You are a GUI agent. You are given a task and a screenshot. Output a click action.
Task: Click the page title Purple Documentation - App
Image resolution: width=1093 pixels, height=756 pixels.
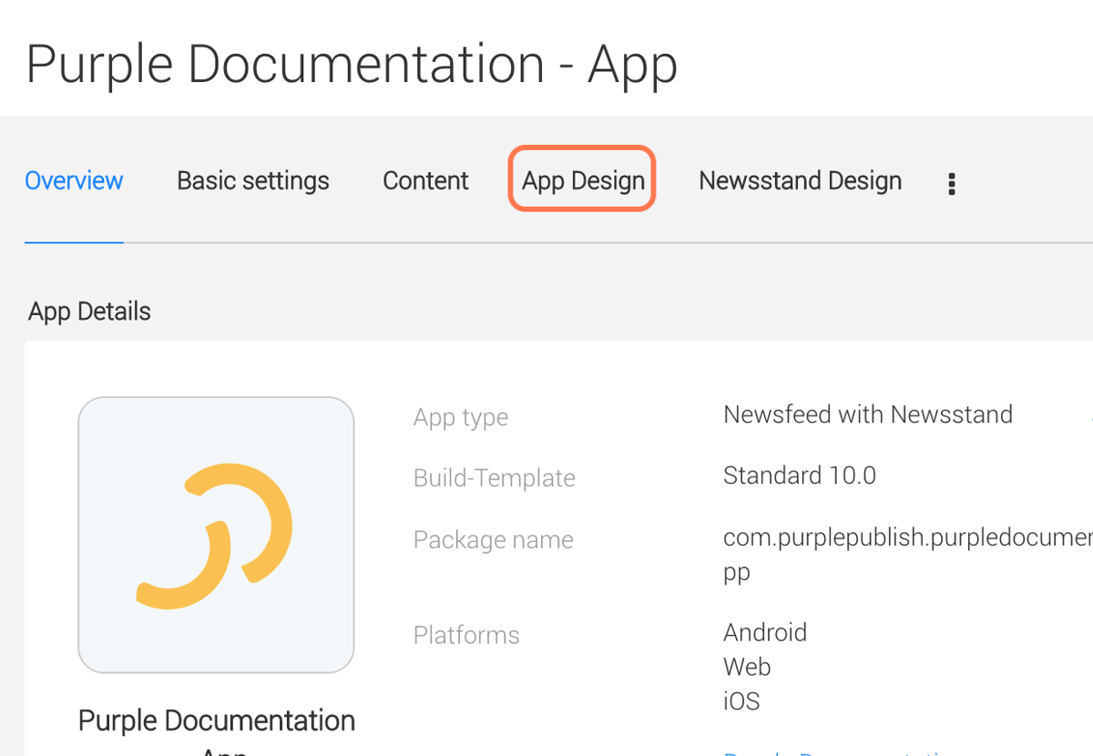[x=352, y=64]
